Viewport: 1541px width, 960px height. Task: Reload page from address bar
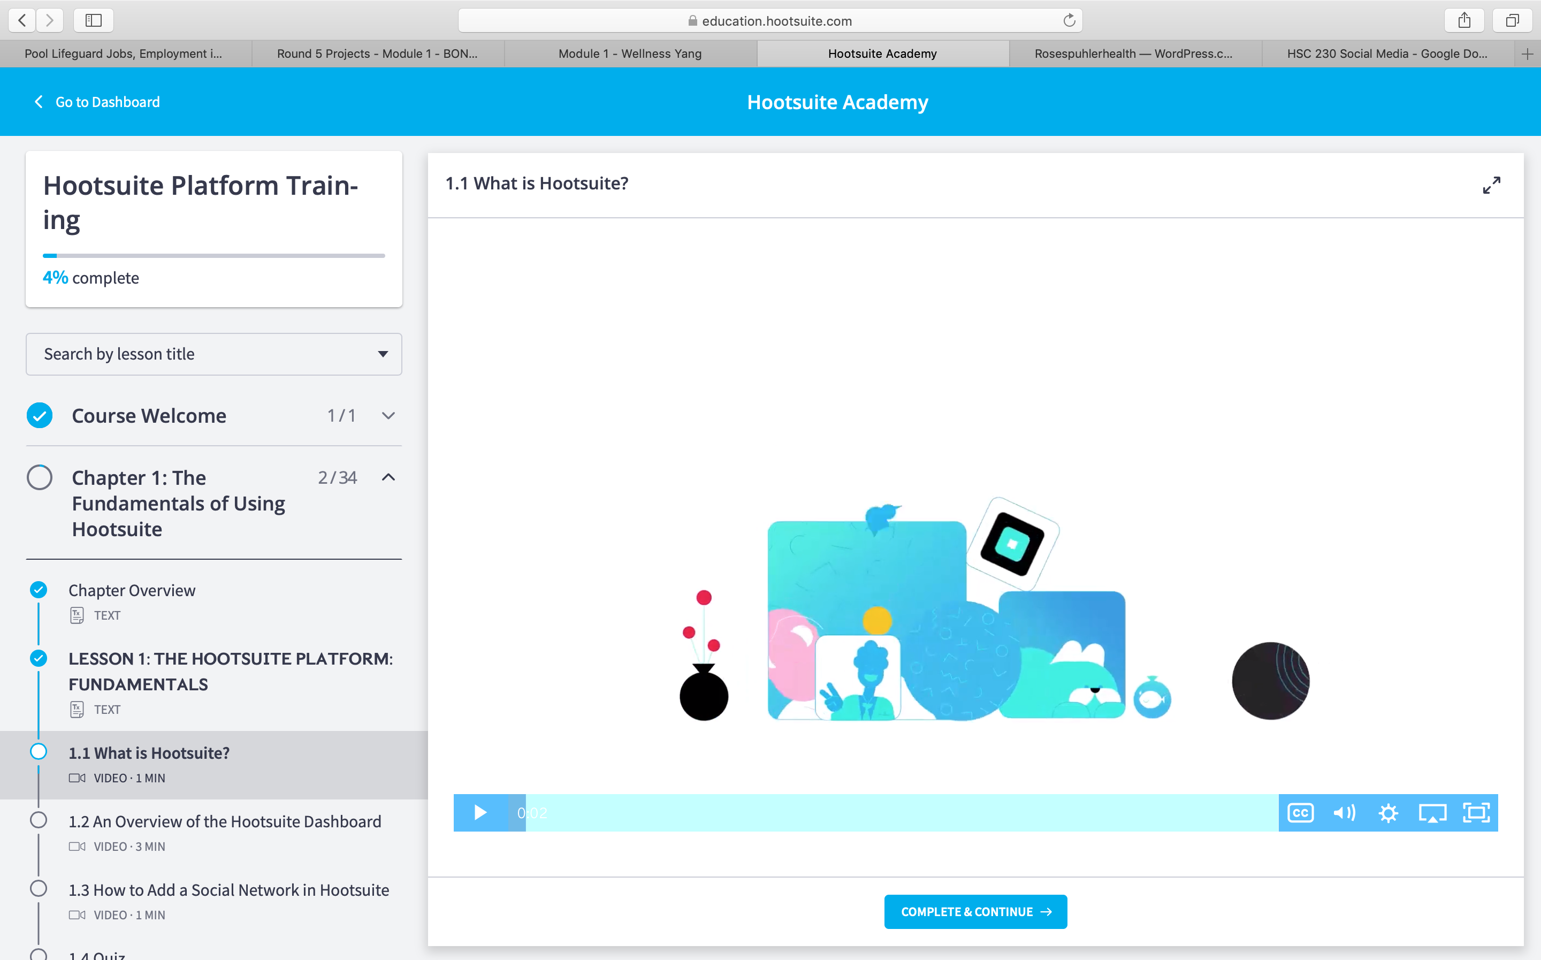(x=1069, y=20)
